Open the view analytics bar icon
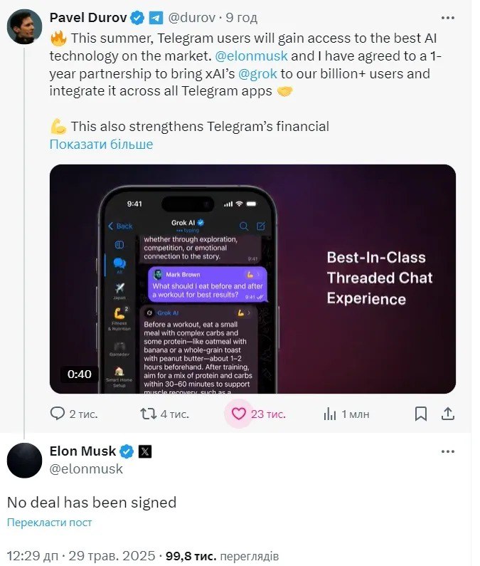 point(330,414)
